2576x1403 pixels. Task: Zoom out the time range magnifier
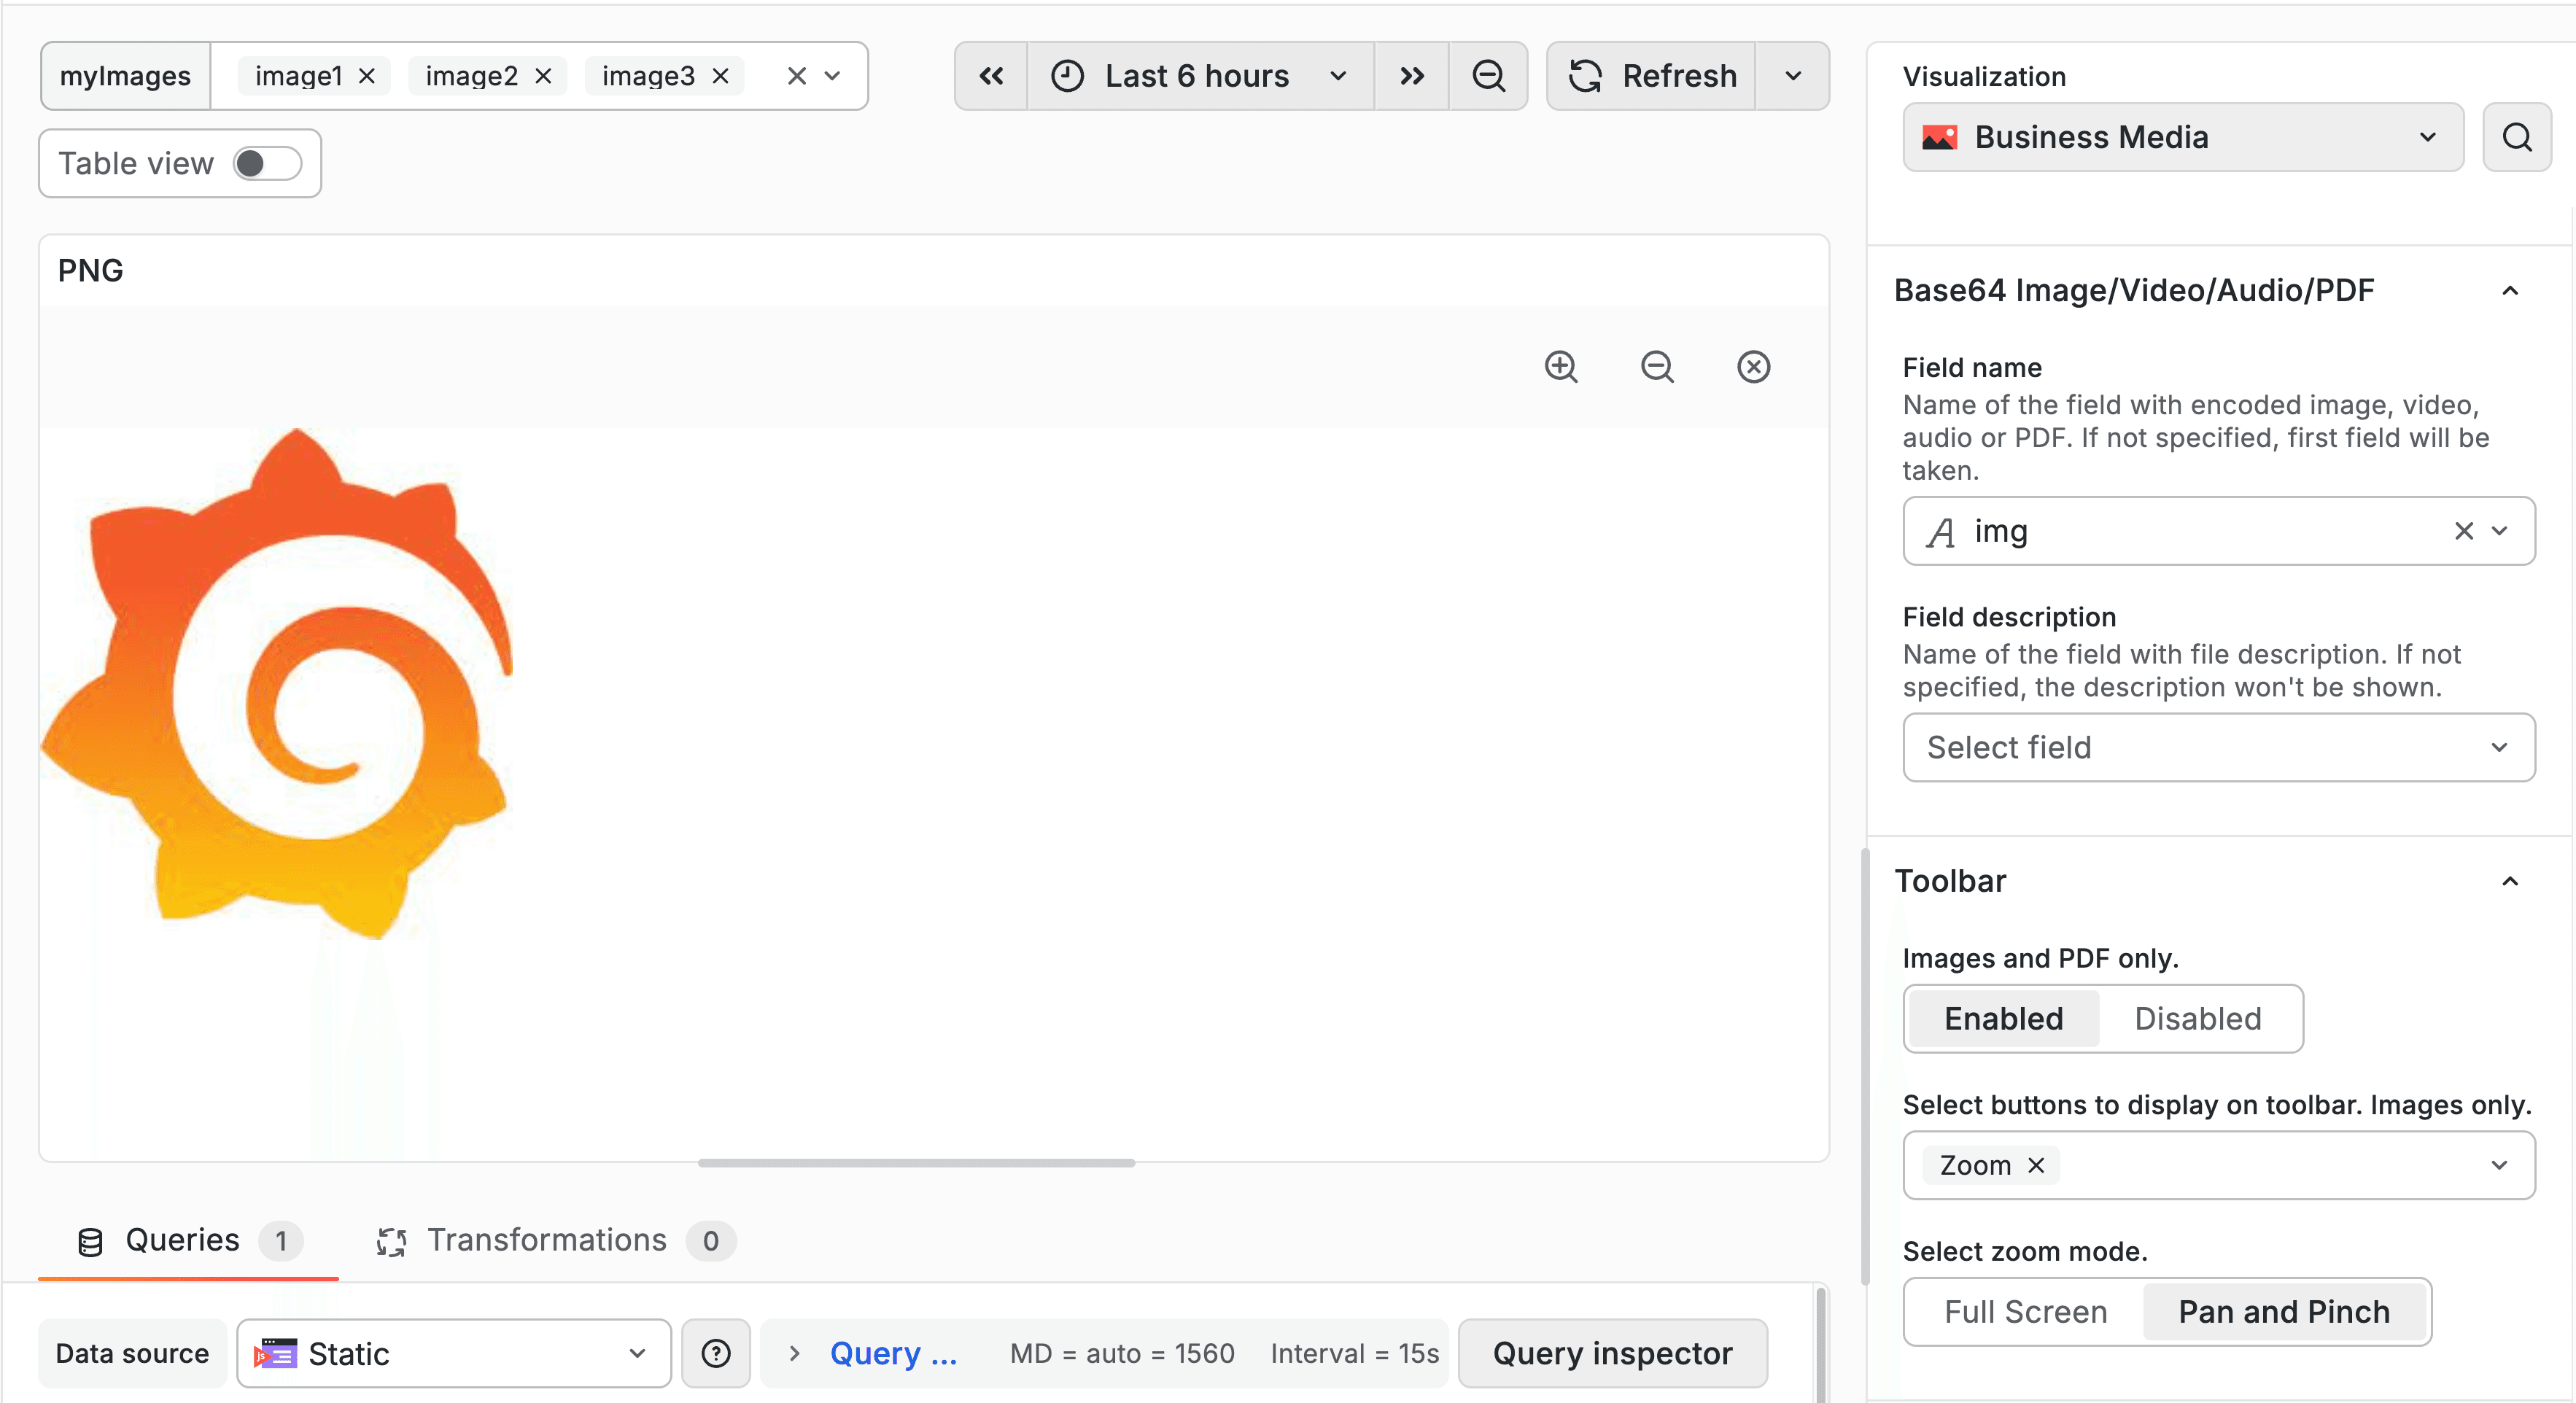[x=1488, y=76]
